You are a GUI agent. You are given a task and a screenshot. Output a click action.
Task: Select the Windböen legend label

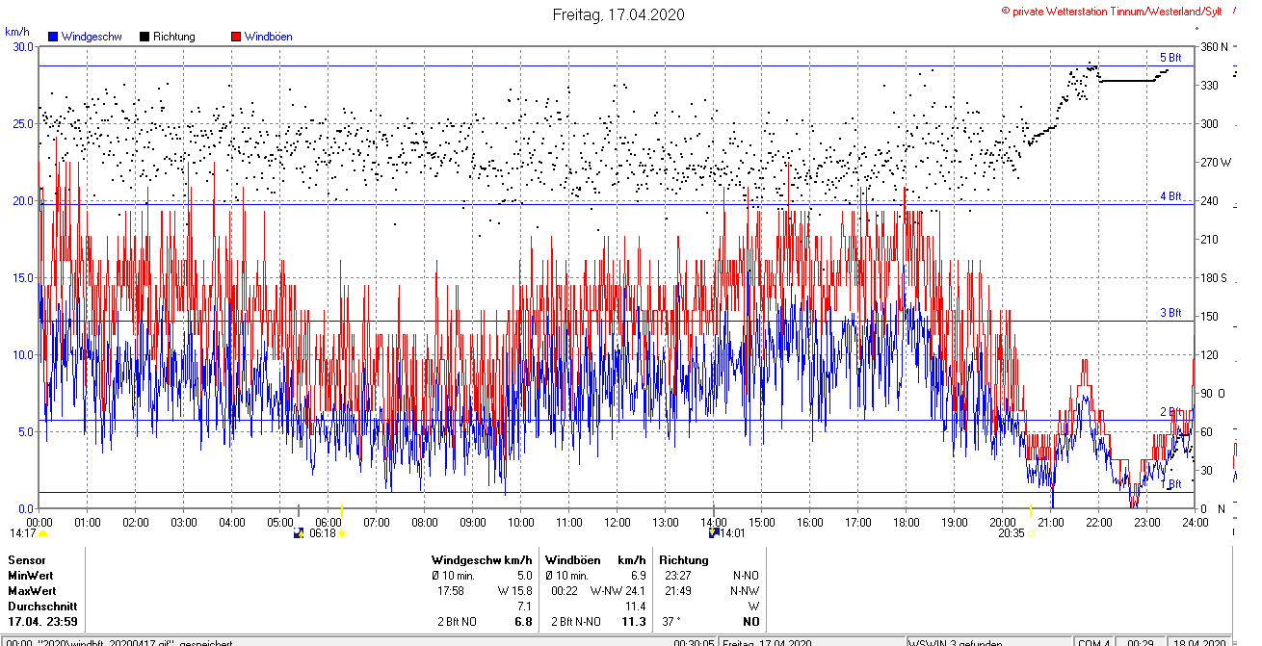tap(268, 37)
